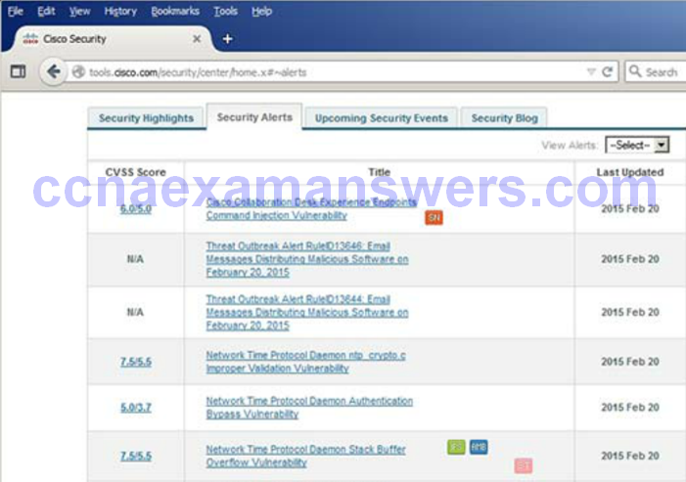Go back with the back arrow button
This screenshot has height=482, width=686.
pos(53,71)
